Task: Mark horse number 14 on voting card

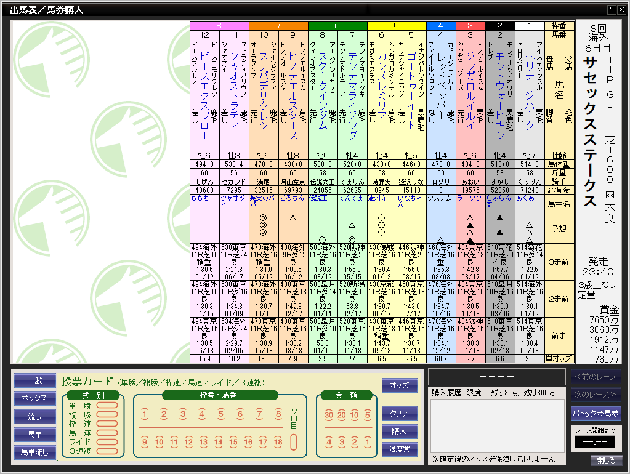Action: tap(218, 442)
